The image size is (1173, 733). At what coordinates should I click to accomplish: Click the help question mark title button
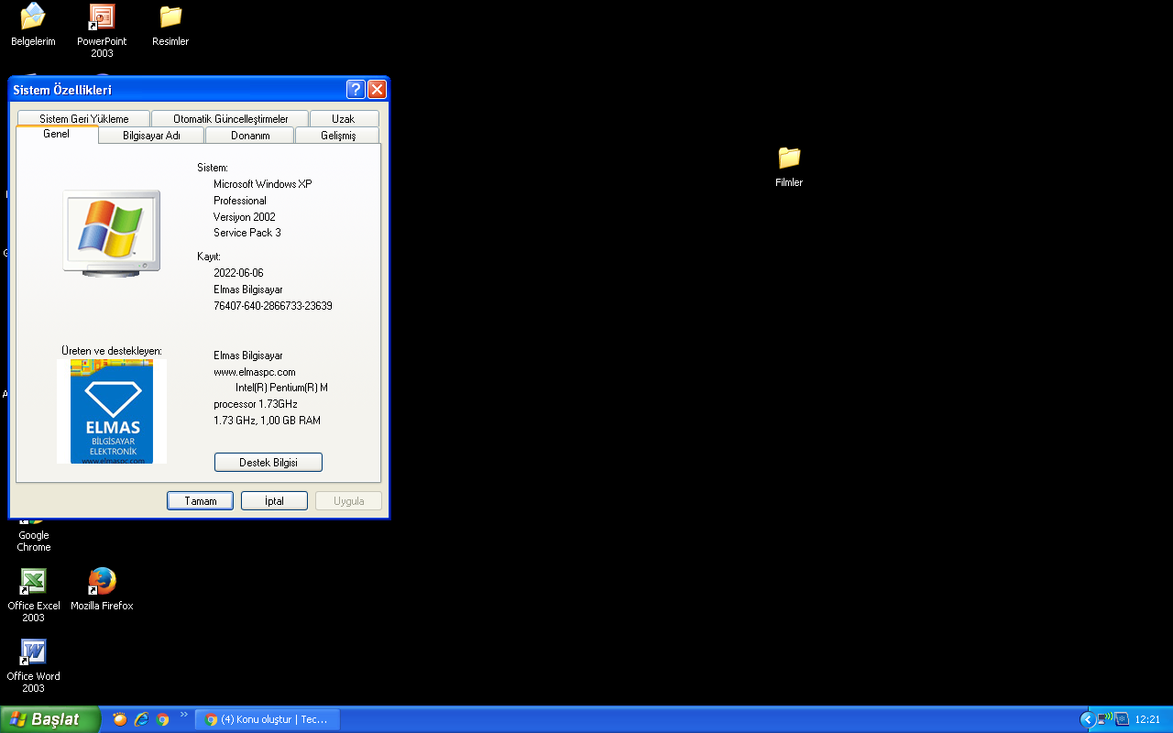tap(356, 89)
